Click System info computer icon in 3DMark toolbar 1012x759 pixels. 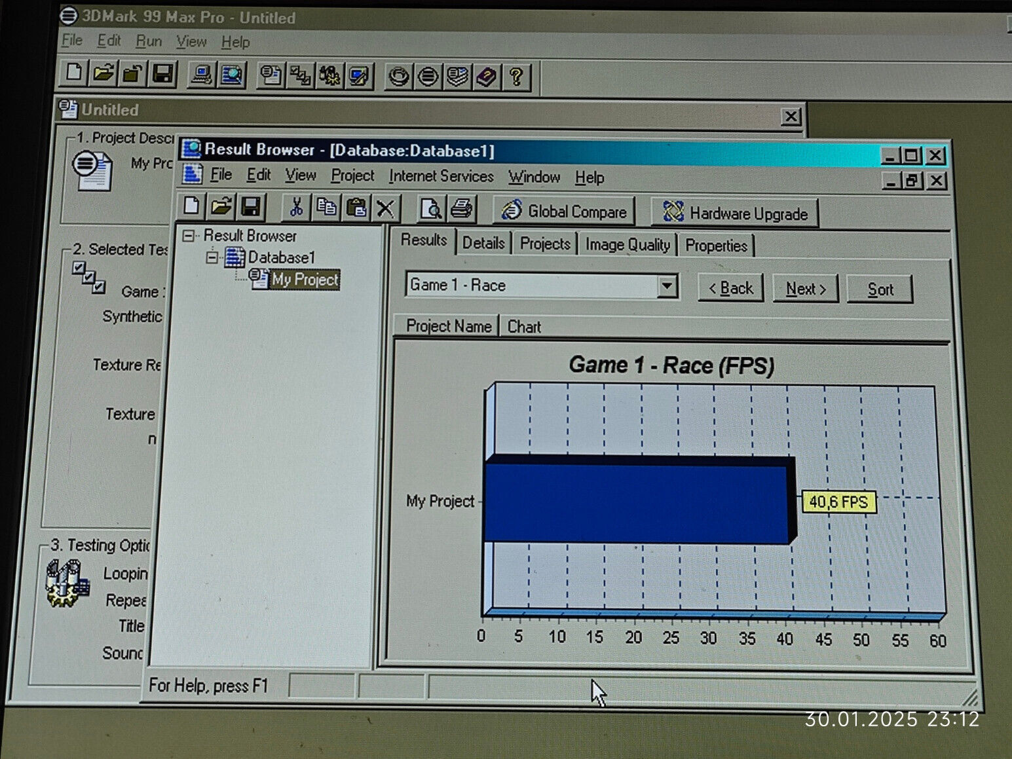(x=201, y=75)
